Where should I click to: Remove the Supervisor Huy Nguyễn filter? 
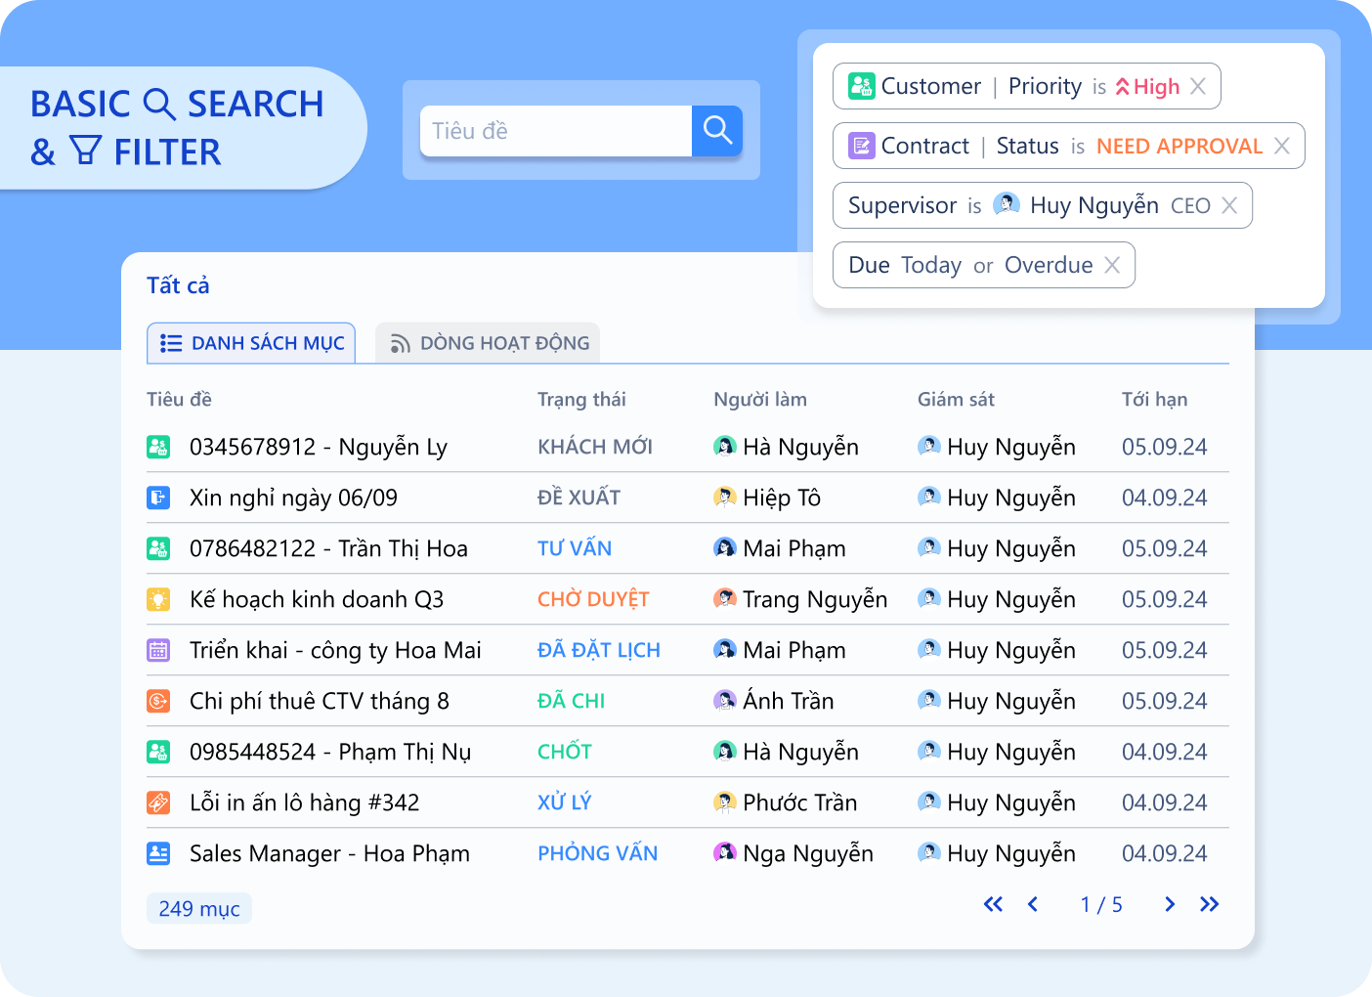click(1229, 206)
